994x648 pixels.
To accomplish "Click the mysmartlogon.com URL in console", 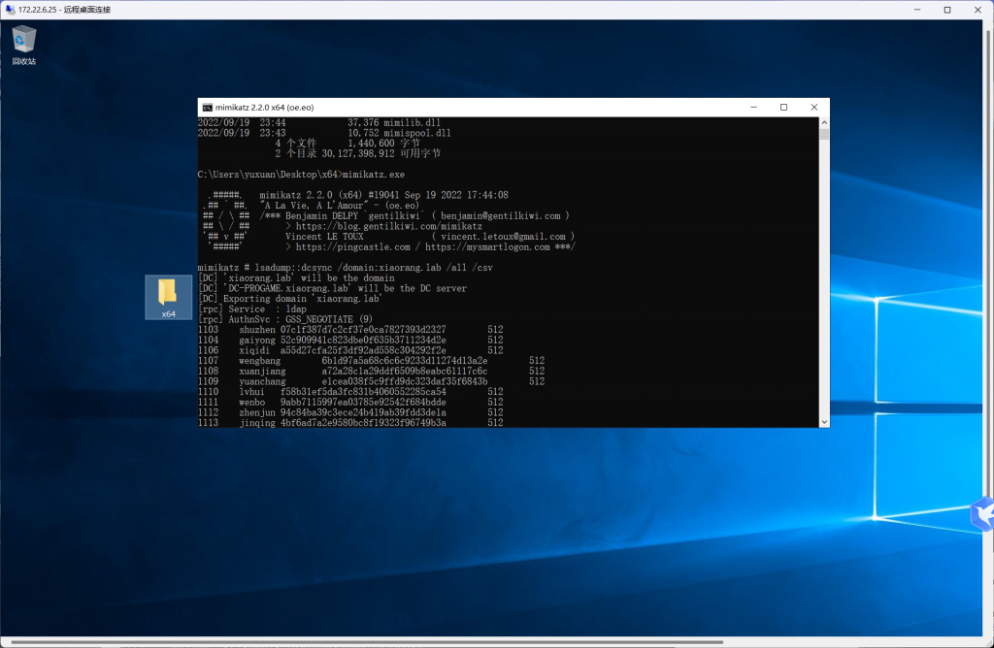I will click(x=487, y=247).
